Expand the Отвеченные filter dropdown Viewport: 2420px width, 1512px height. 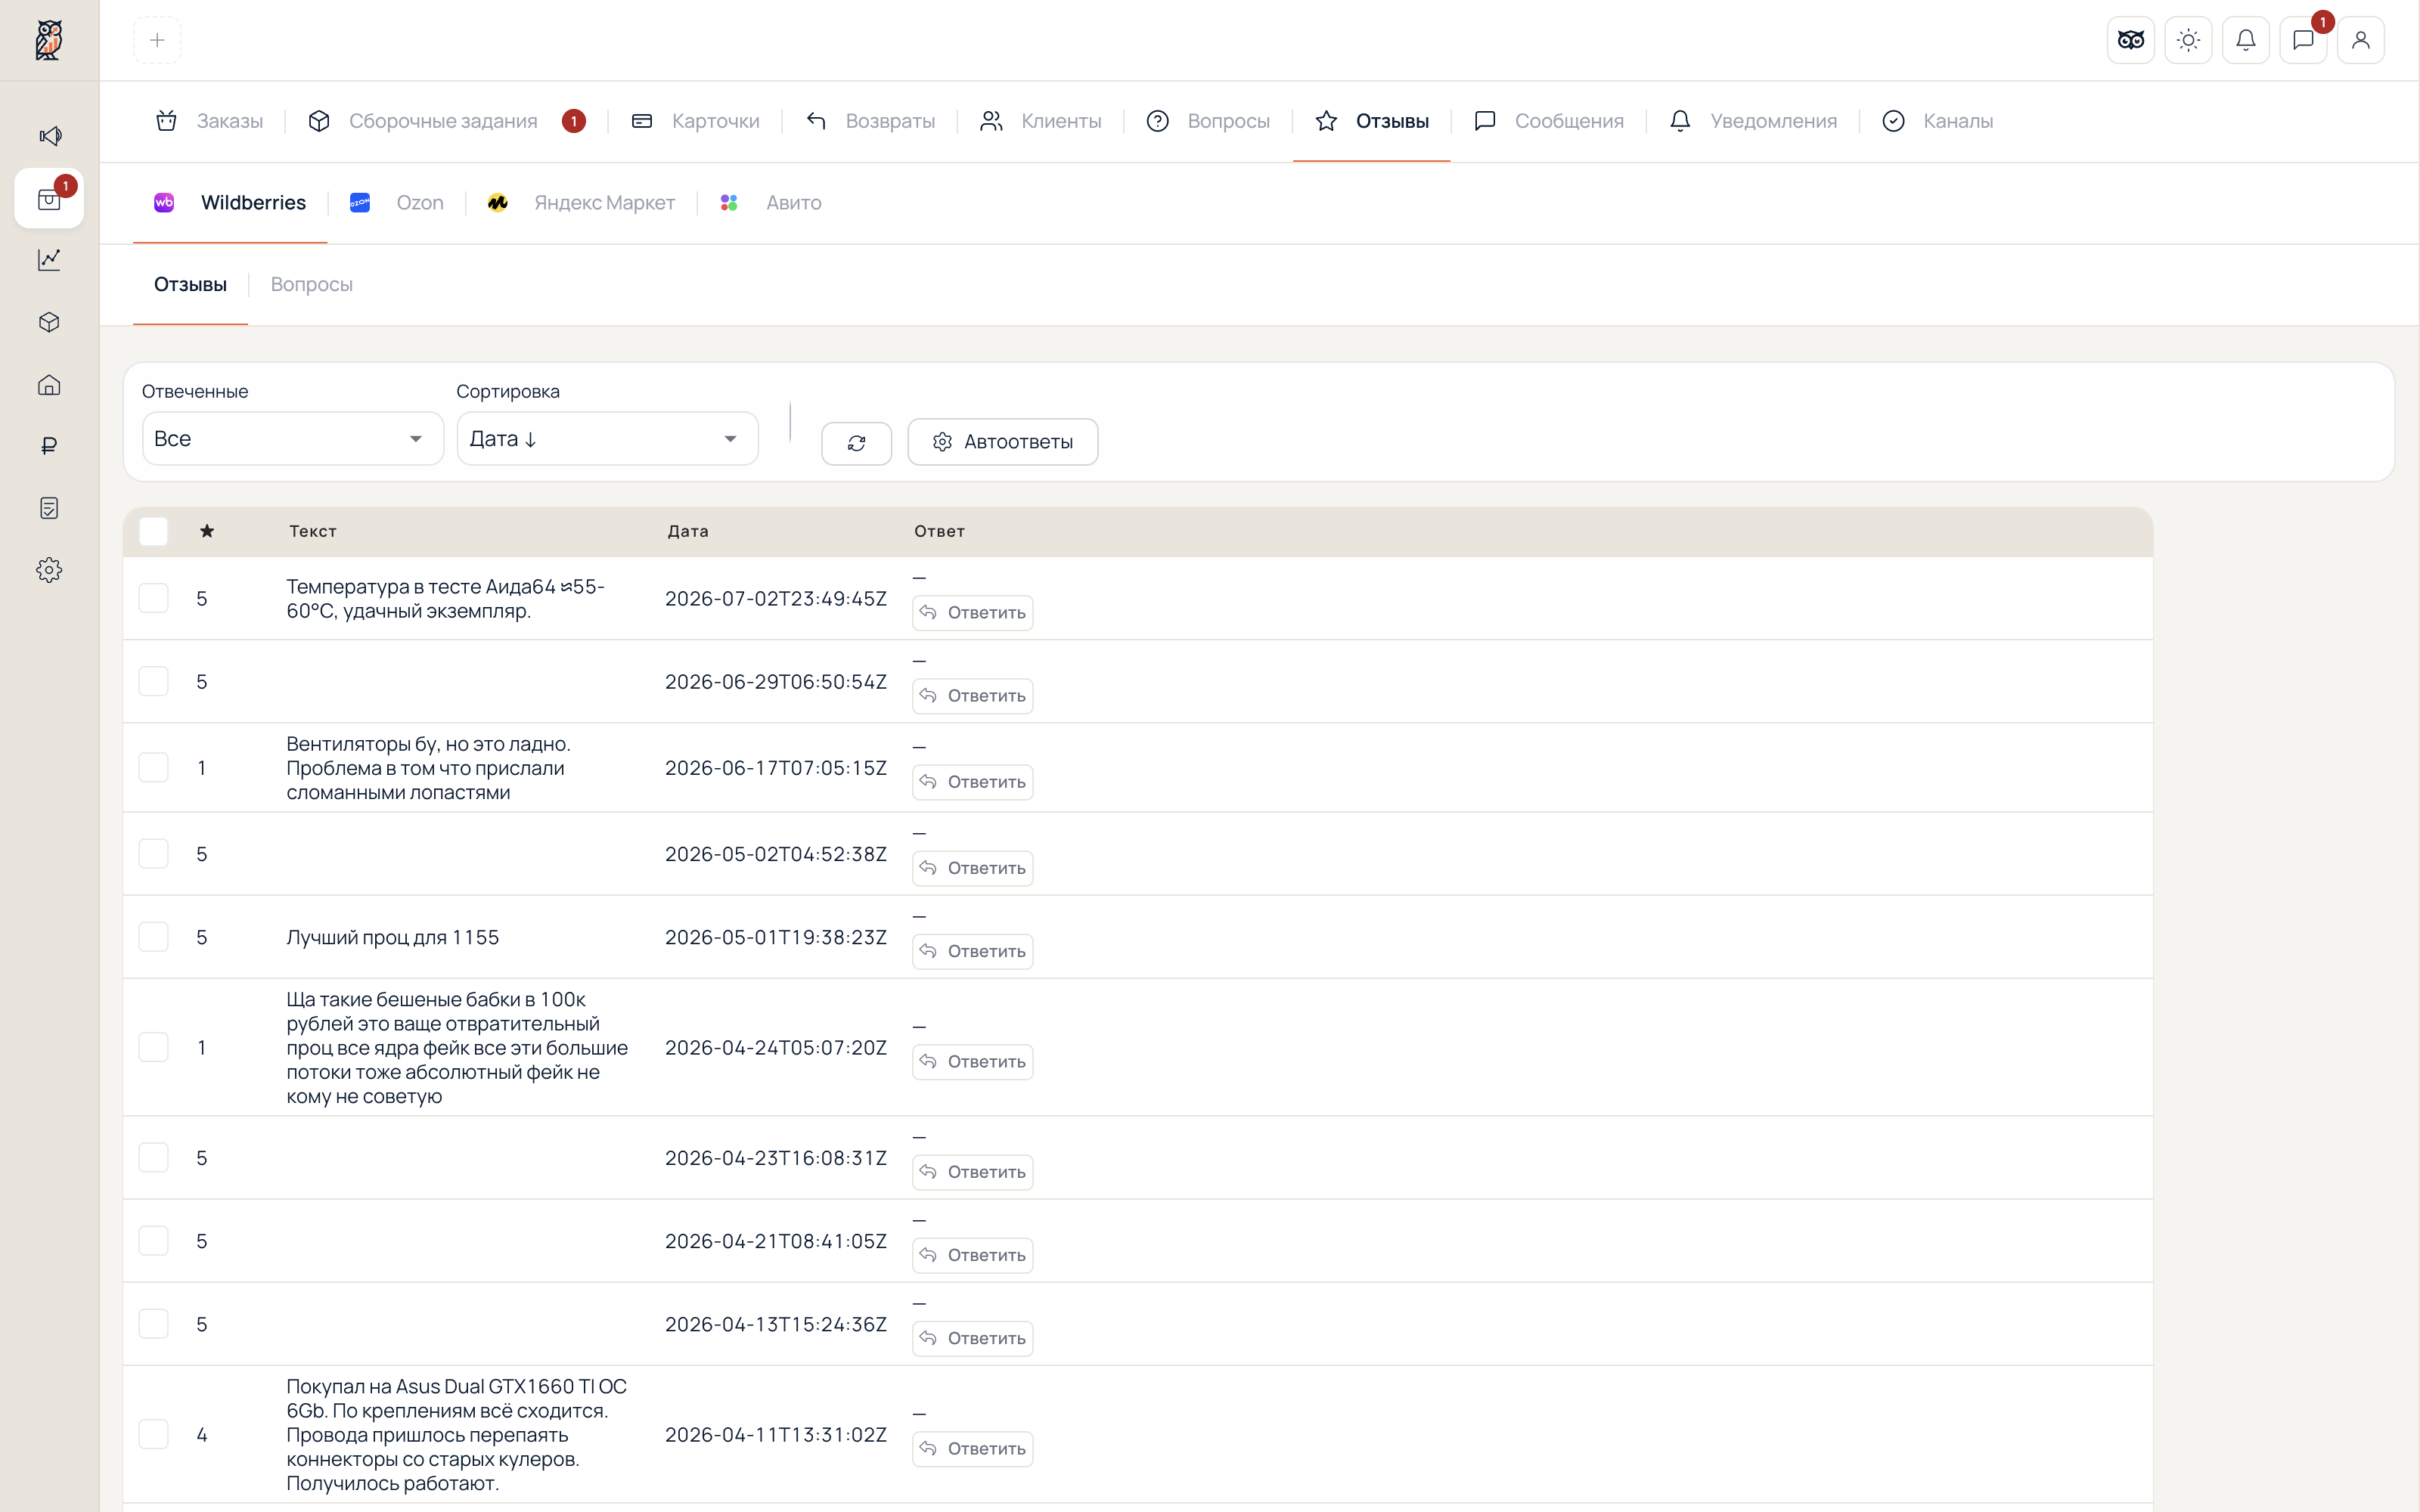click(293, 439)
